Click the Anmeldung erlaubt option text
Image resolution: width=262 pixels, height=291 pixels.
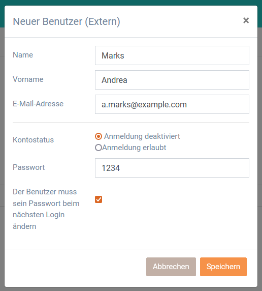(x=134, y=148)
